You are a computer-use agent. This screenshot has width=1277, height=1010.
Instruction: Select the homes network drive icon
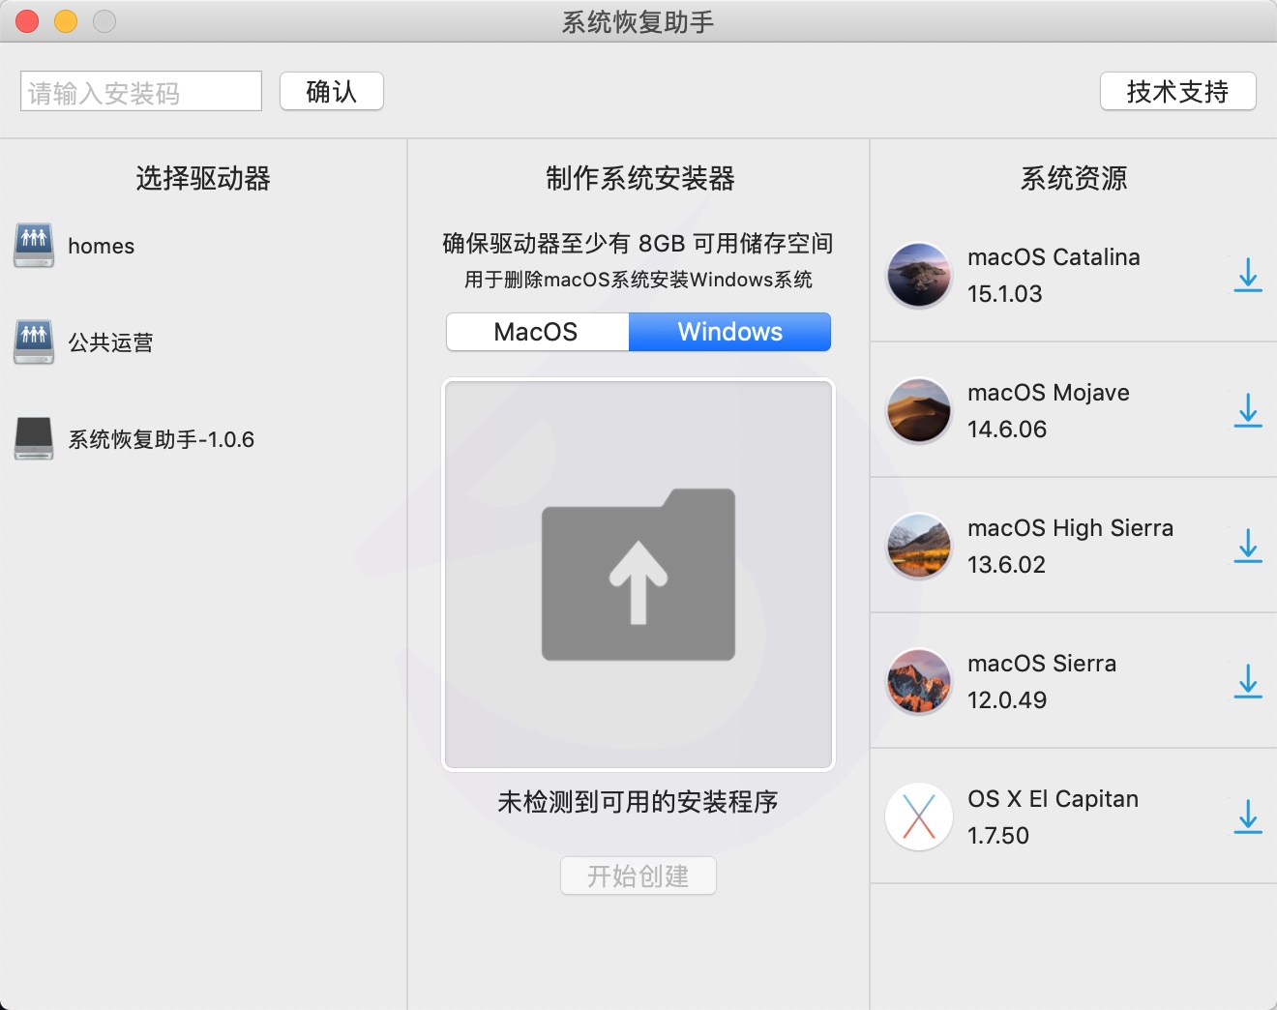pos(34,246)
